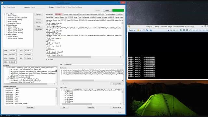Screen dimensions: 208x117
Task: Collapse the Name type_Kernel_FOS_System_String argument node
Action: 7,79
